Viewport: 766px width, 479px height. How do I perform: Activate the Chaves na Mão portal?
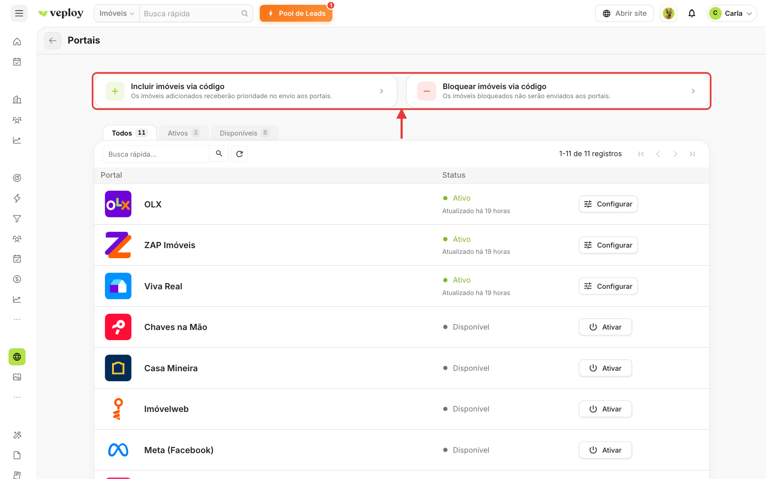[x=605, y=327]
